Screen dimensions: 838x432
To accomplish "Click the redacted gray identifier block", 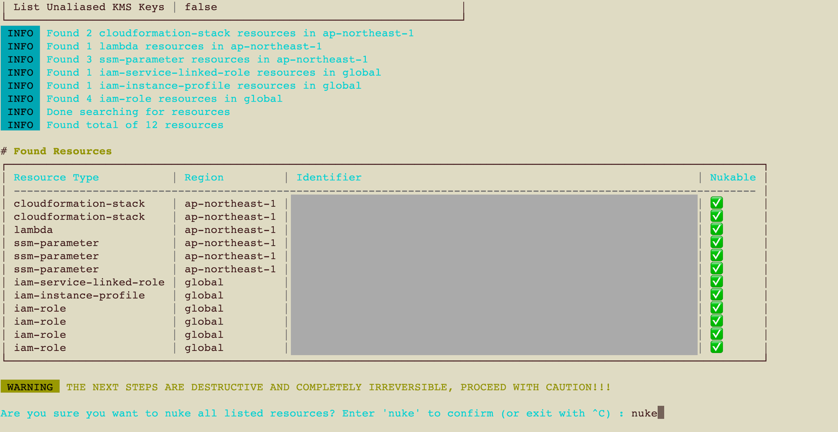I will tap(494, 275).
